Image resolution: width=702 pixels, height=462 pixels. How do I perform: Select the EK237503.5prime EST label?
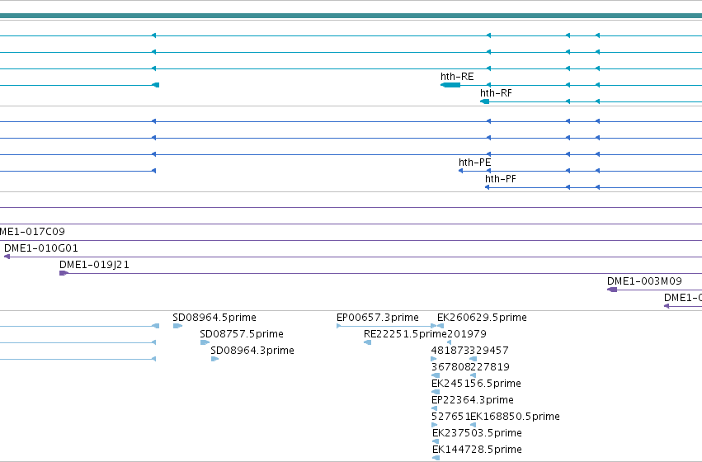click(478, 433)
